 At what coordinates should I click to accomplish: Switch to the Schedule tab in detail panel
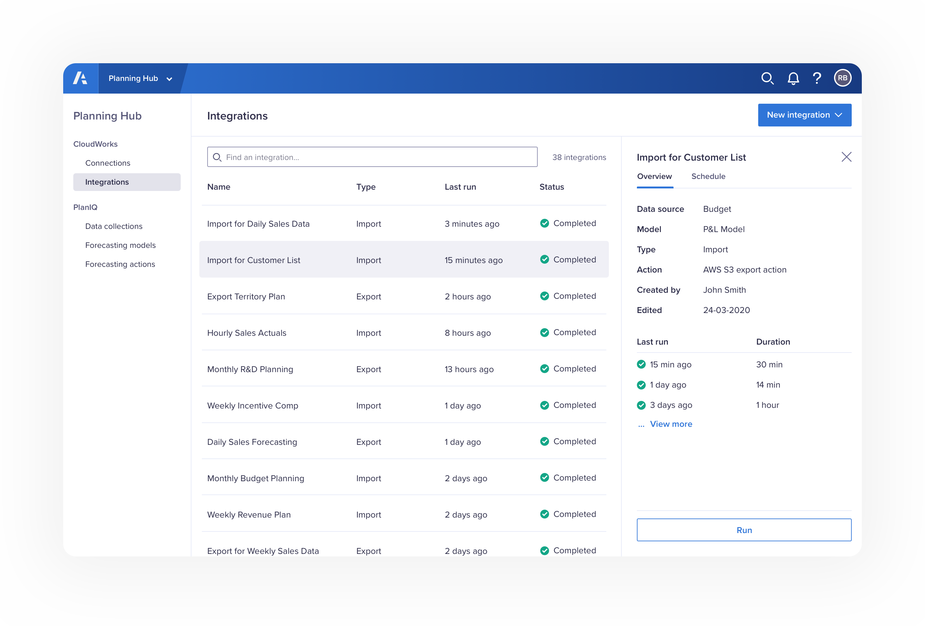[x=708, y=176]
